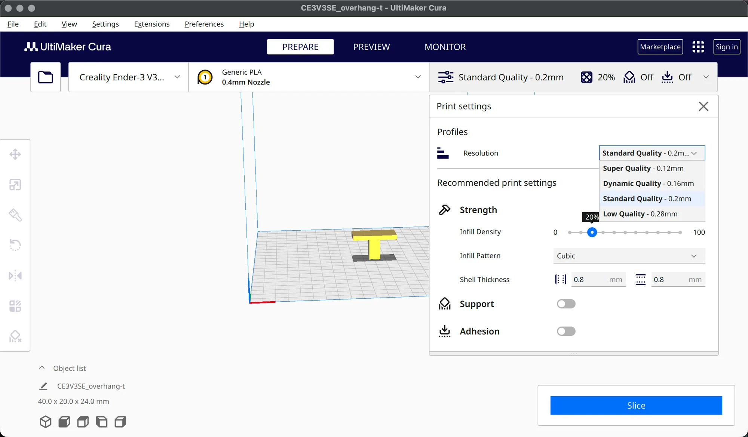Select the Support Blocker tool

tap(15, 336)
